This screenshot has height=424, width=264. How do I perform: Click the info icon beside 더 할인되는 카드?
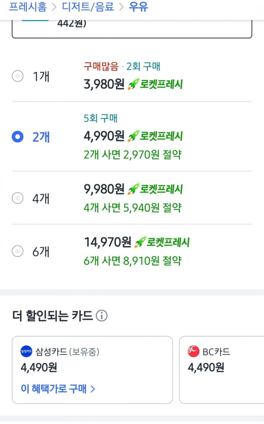pos(102,316)
